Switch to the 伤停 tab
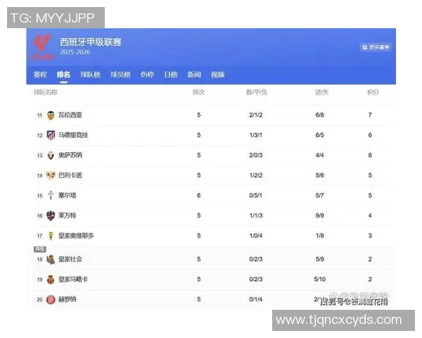 tap(147, 75)
